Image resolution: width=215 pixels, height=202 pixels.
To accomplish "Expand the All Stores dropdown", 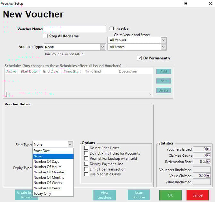I will pos(163,47).
